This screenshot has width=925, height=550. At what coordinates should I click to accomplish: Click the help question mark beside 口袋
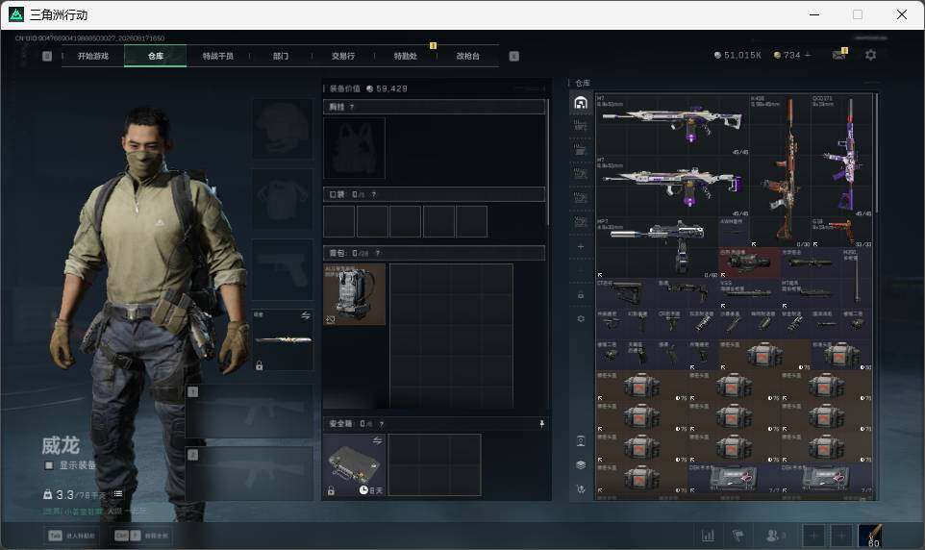point(373,194)
